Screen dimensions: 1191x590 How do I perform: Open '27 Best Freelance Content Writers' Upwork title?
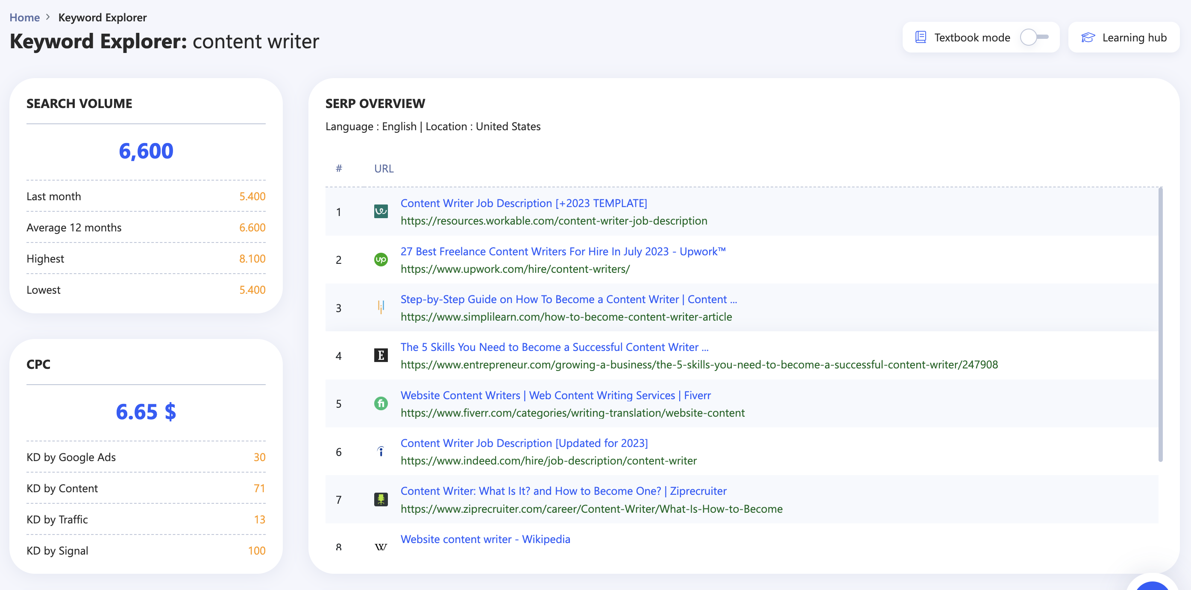click(x=563, y=251)
